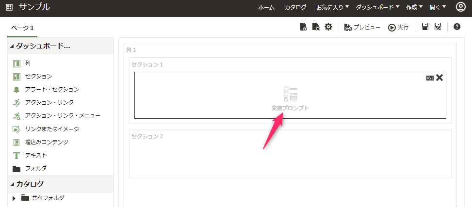
Task: Click the 実行 run button
Action: point(398,27)
